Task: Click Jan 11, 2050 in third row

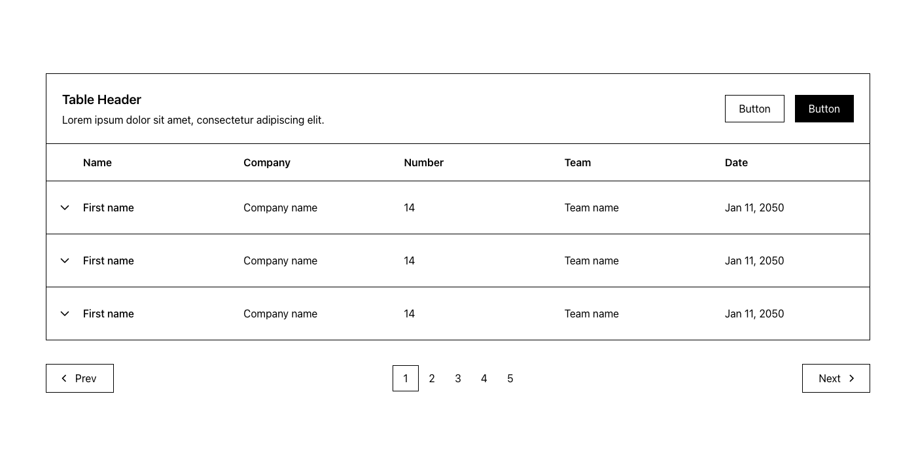Action: 754,314
